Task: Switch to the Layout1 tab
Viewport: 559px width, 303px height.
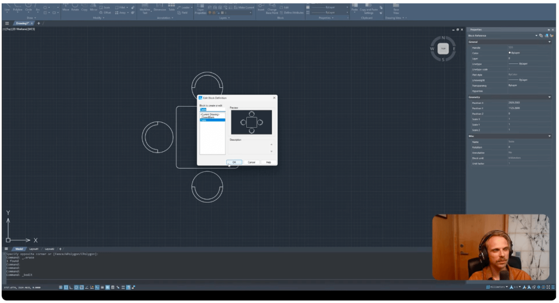Action: point(34,249)
